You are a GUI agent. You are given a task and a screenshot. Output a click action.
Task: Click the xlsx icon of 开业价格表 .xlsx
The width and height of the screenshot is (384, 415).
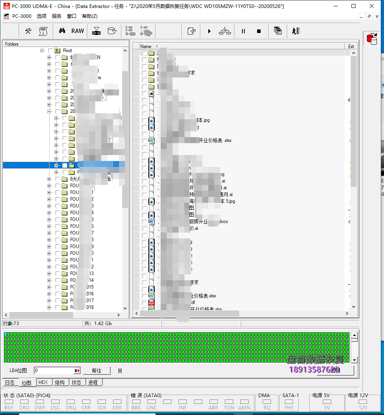[x=151, y=141]
